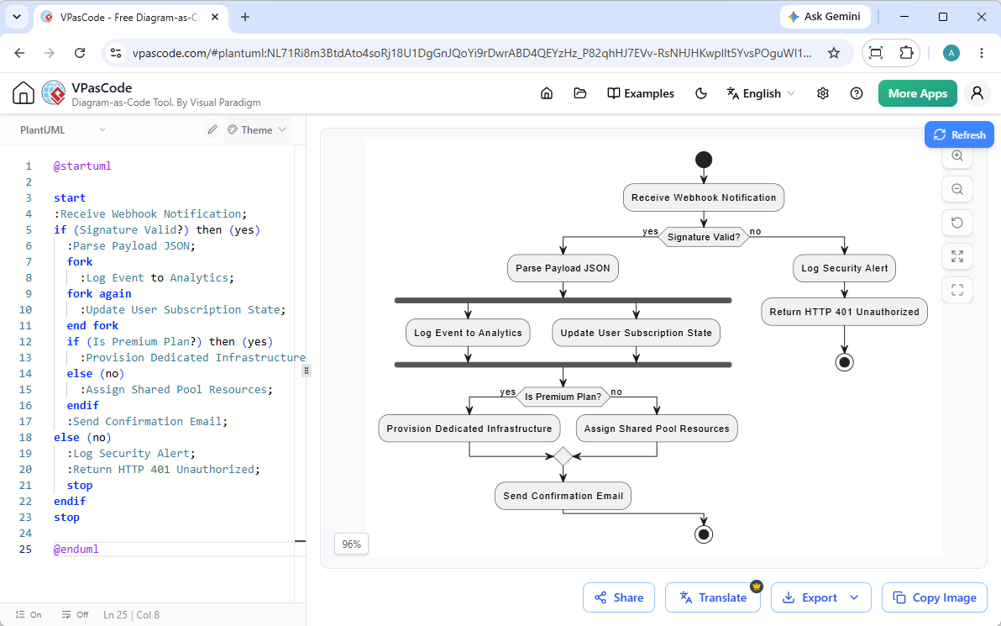
Task: Click the Signature Valid? decision node
Action: click(704, 237)
